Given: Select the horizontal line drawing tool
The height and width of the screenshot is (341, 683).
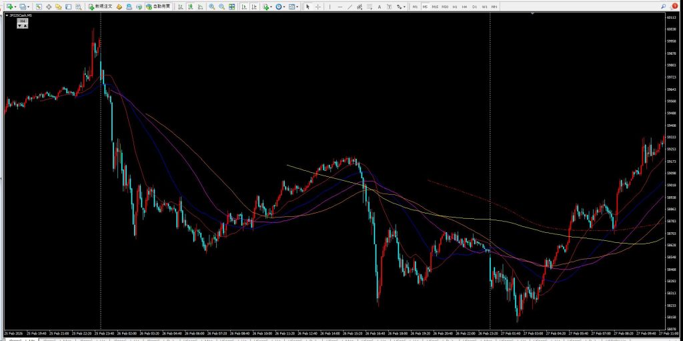Looking at the screenshot, I should tap(340, 6).
